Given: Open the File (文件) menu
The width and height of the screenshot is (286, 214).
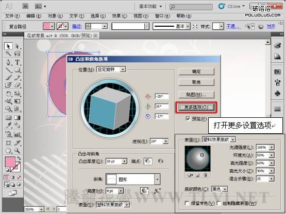Looking at the screenshot, I should (x=12, y=16).
